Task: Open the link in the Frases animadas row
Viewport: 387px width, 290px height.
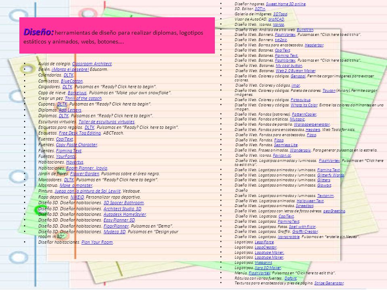Action: [300, 150]
